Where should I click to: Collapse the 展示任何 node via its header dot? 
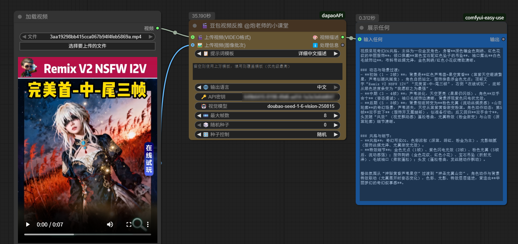click(x=361, y=28)
